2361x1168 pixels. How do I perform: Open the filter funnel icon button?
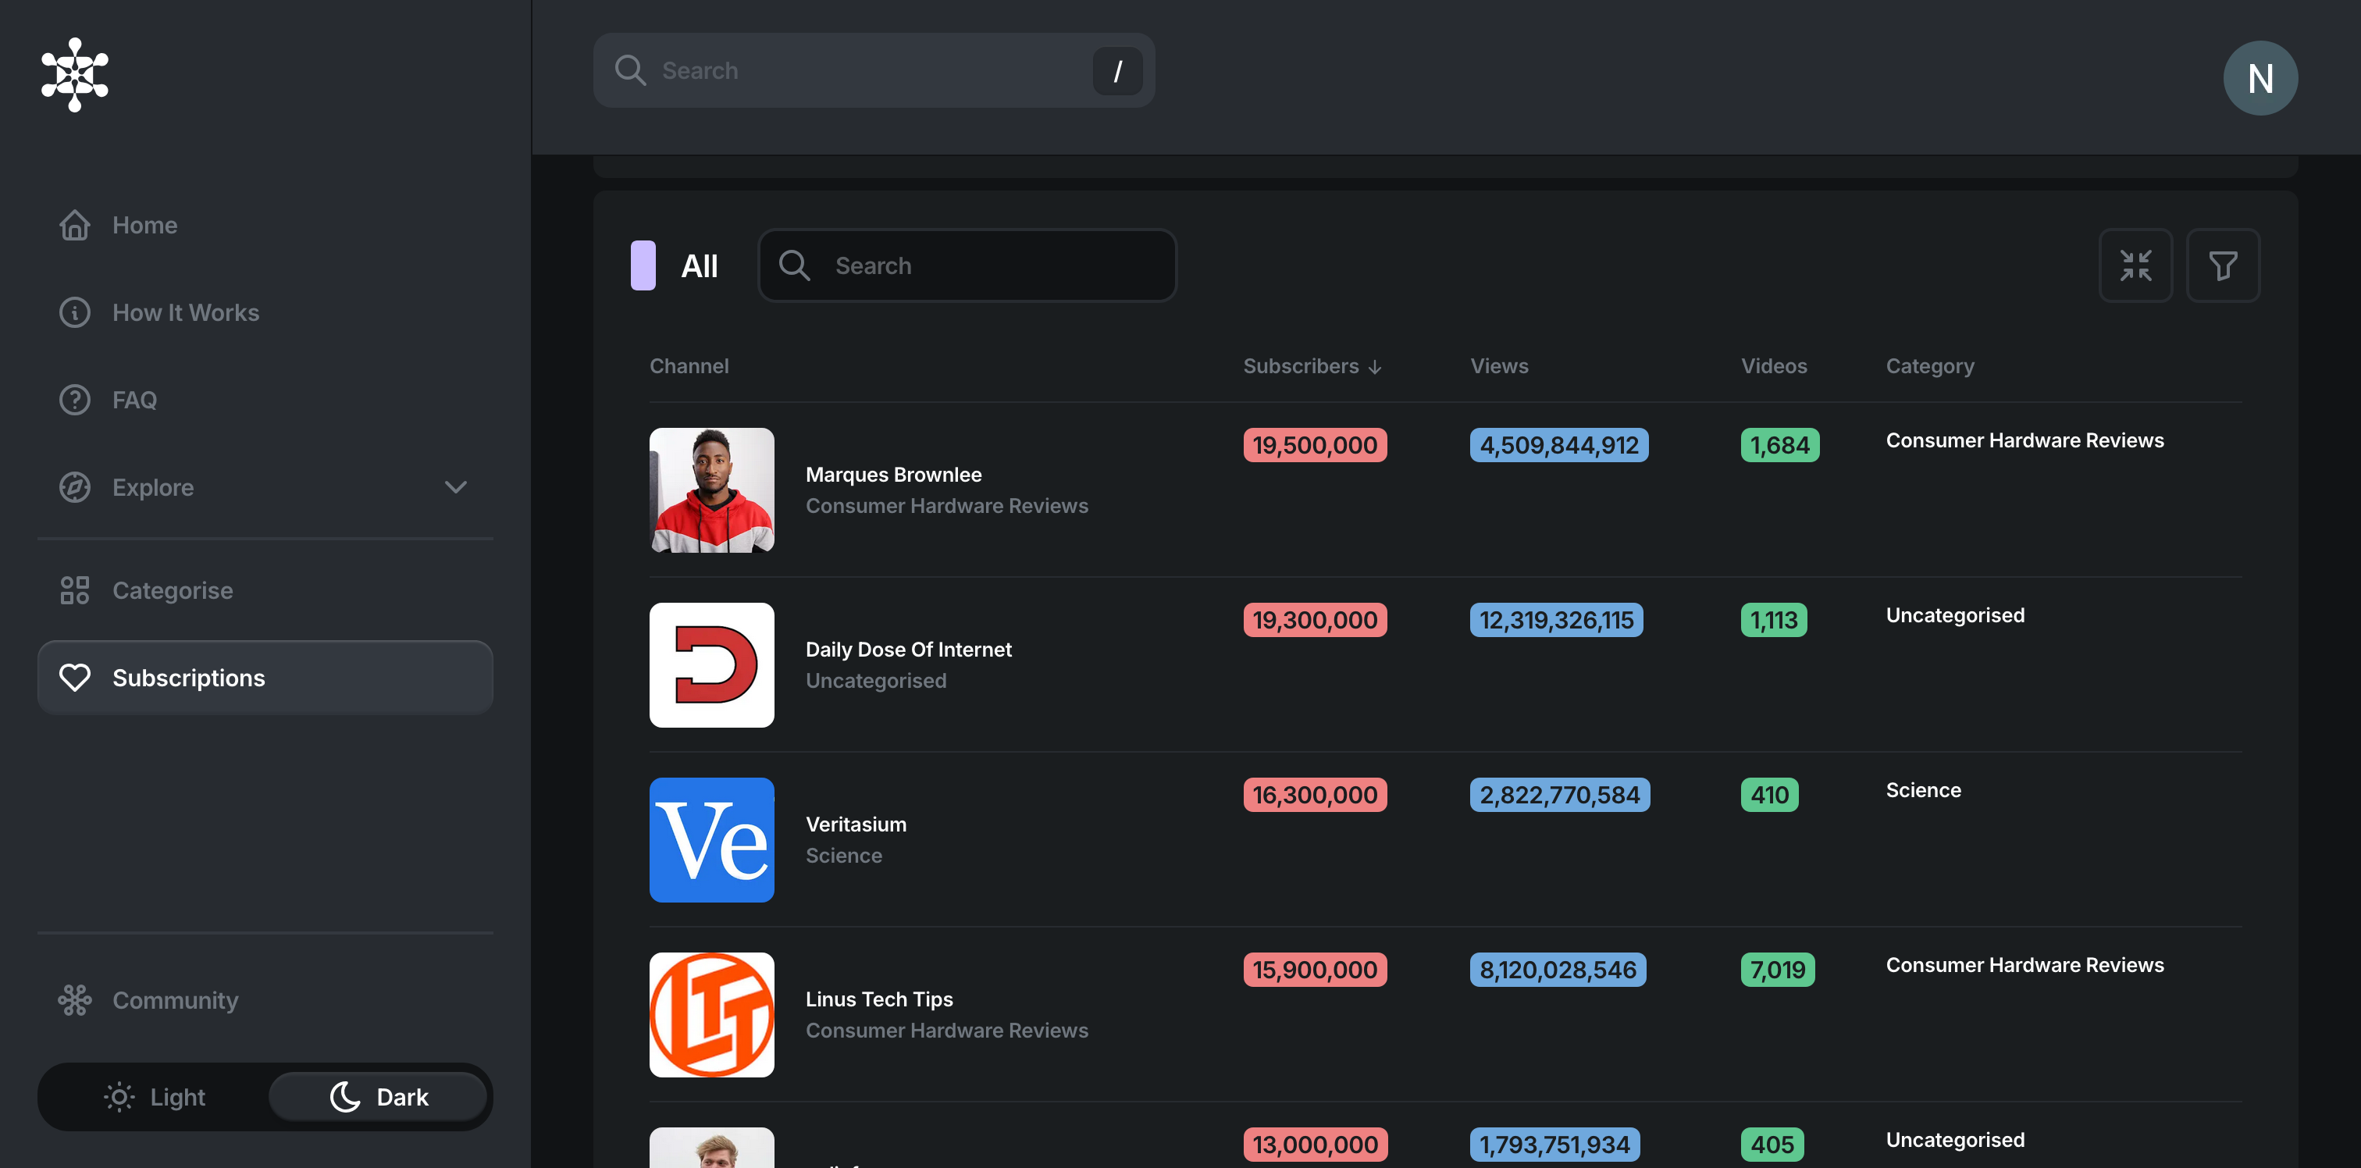(2222, 266)
